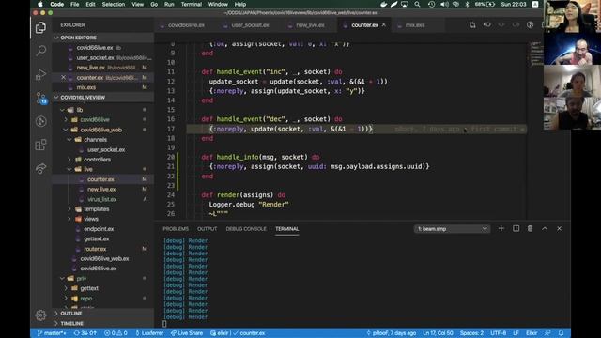The image size is (601, 338).
Task: Change UTF-8 encoding in status bar
Action: tap(499, 333)
